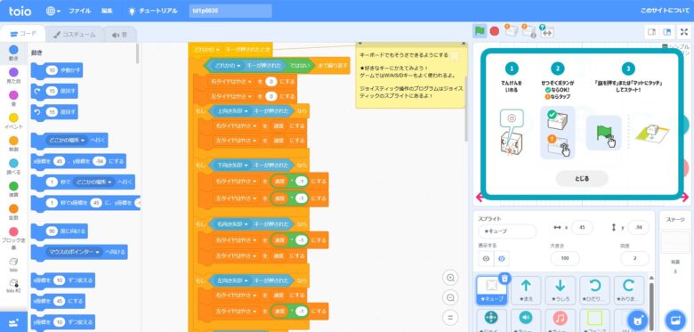This screenshot has height=332, width=694.
Task: Show sprite using the eye icon
Action: tap(486, 258)
